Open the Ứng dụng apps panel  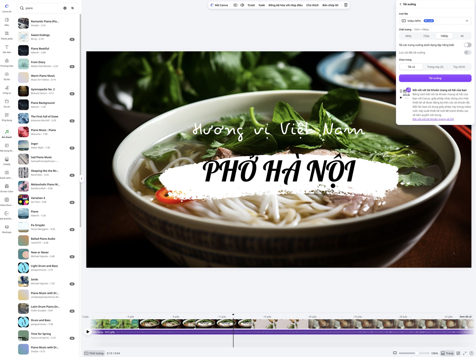(7, 117)
